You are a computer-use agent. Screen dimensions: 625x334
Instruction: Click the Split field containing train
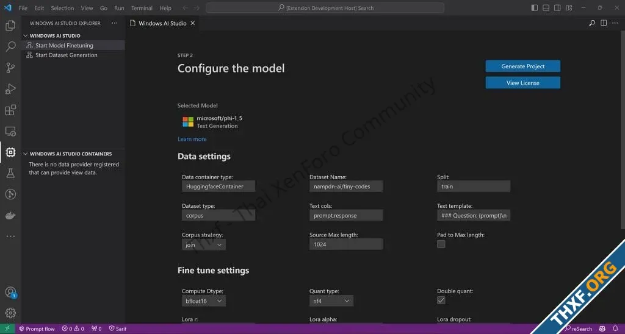tap(474, 187)
